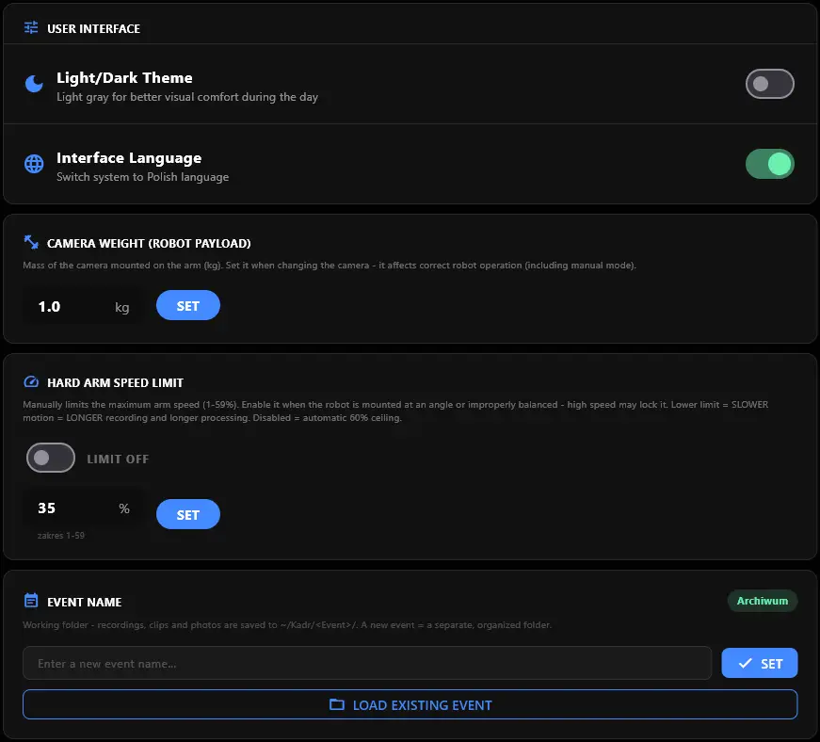
Task: Turn off the Interface Language switch
Action: [x=769, y=164]
